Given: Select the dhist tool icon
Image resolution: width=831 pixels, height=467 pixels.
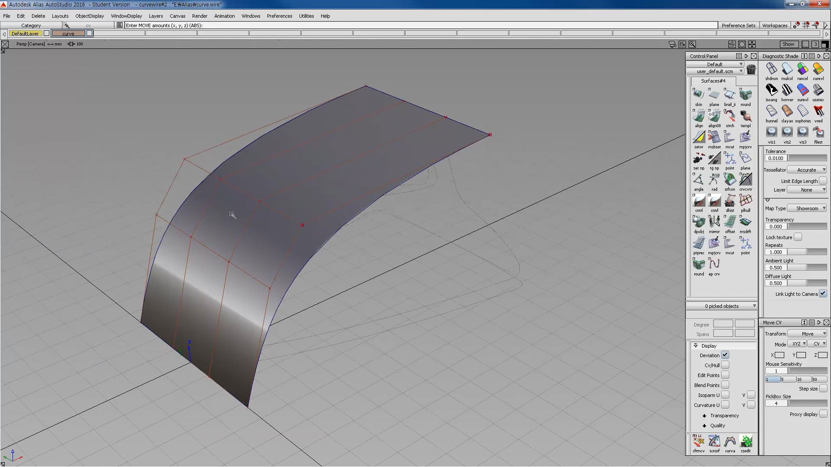Looking at the screenshot, I should [x=730, y=200].
